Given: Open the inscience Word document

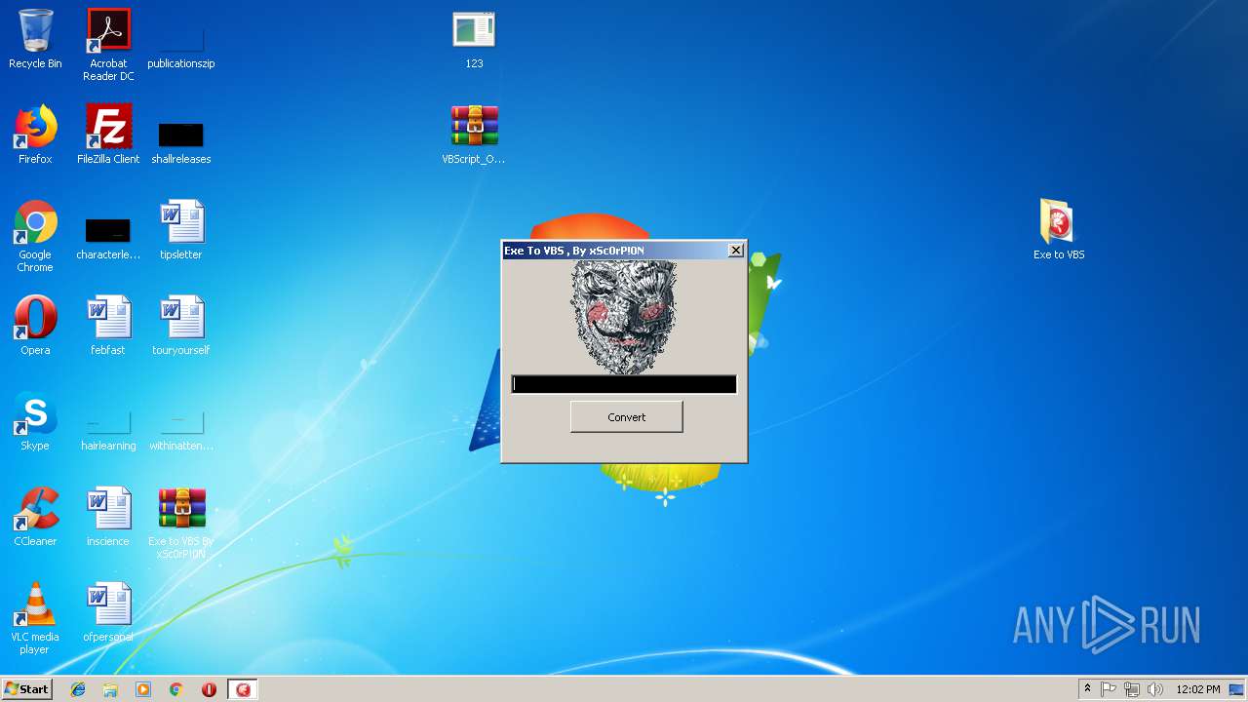Looking at the screenshot, I should coord(108,517).
